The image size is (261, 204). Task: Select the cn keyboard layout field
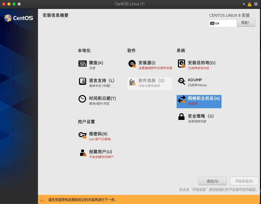click(x=223, y=23)
